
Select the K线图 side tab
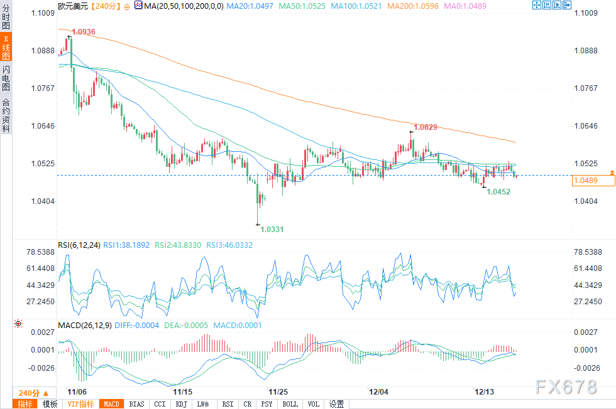tap(6, 47)
